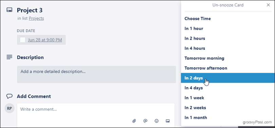
Task: Click the mention @ icon in comment box
Action: [x=145, y=121]
